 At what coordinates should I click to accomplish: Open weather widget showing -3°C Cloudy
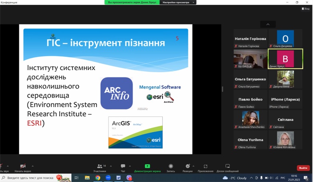click(235, 178)
